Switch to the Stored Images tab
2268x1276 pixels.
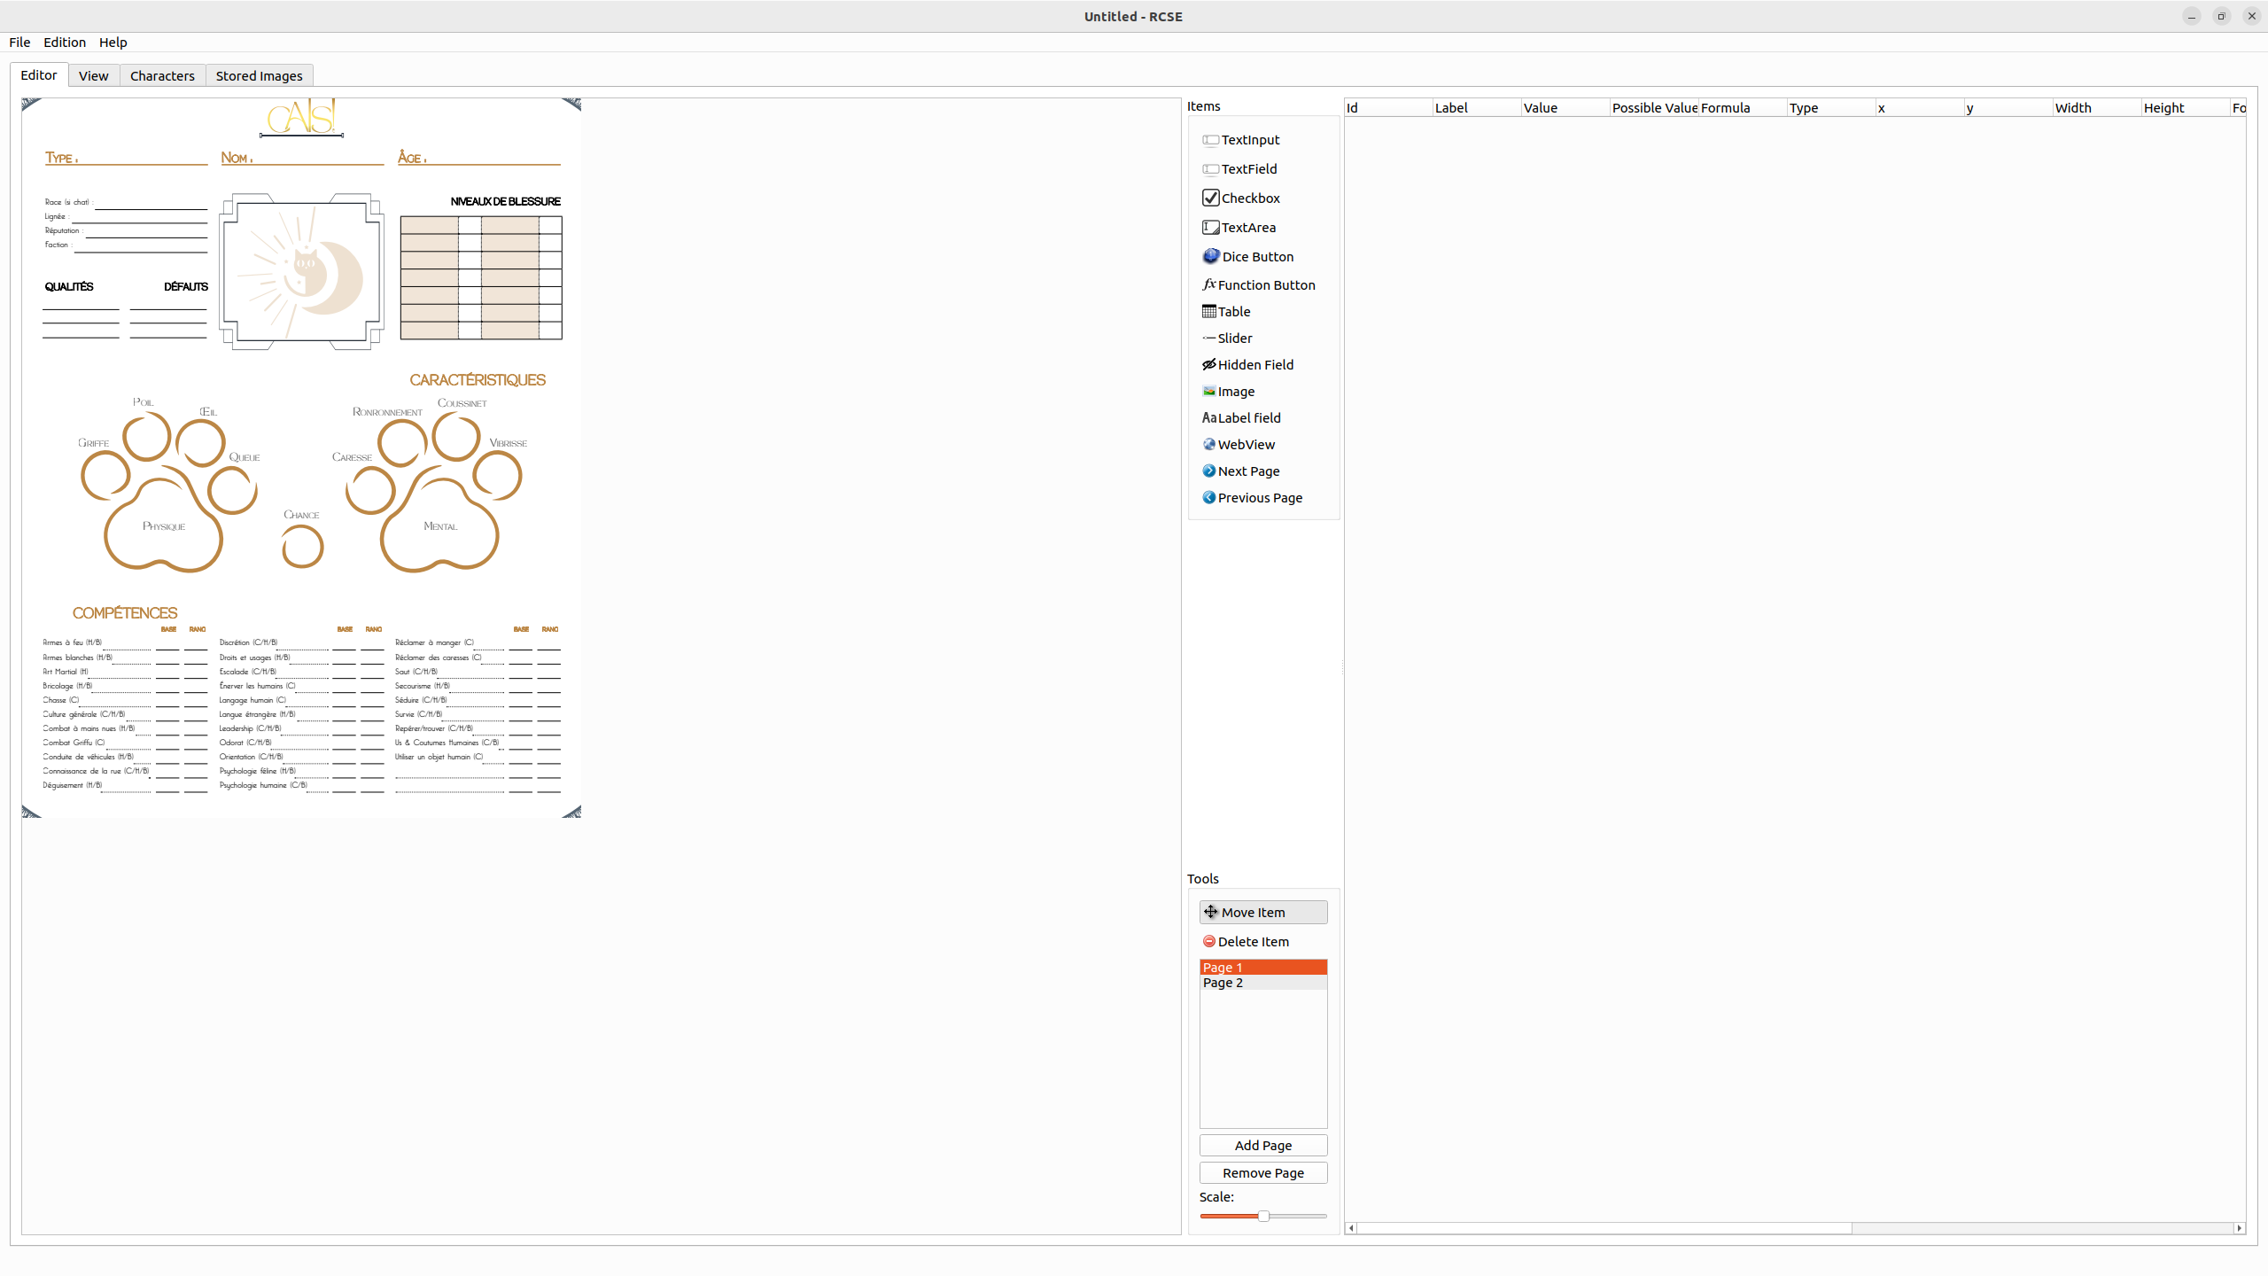pos(259,75)
